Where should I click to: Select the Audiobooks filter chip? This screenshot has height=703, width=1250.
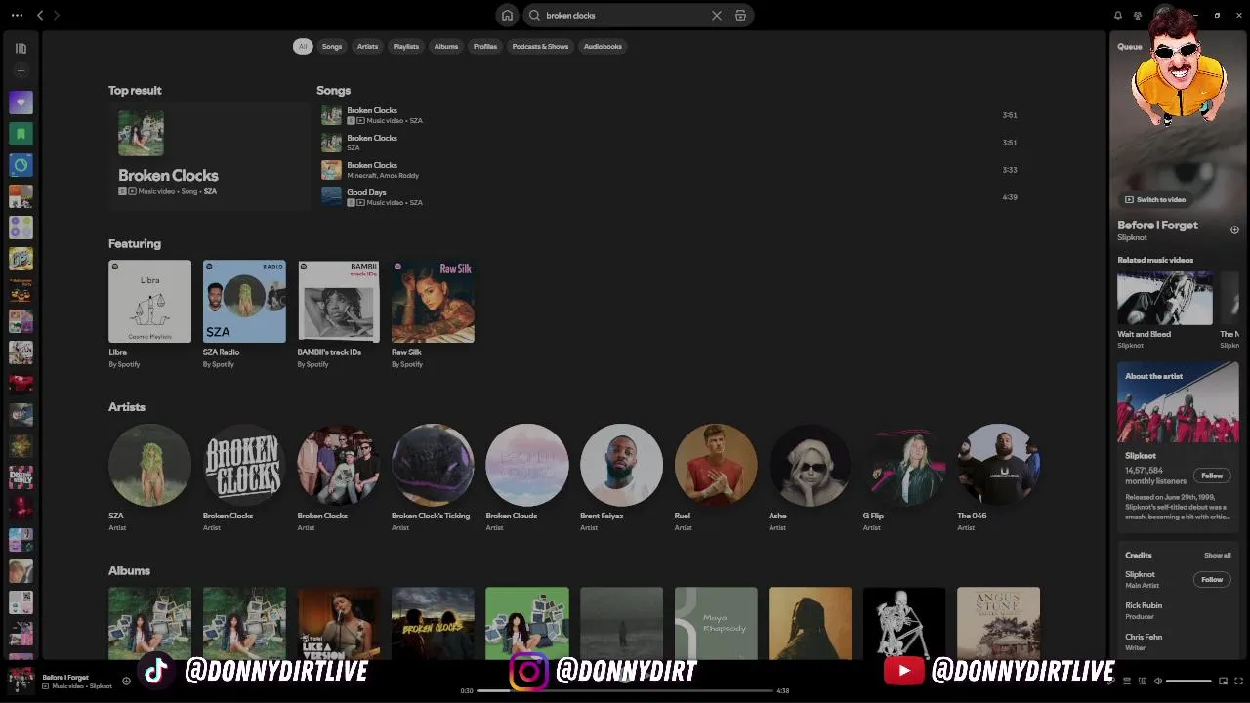tap(603, 46)
